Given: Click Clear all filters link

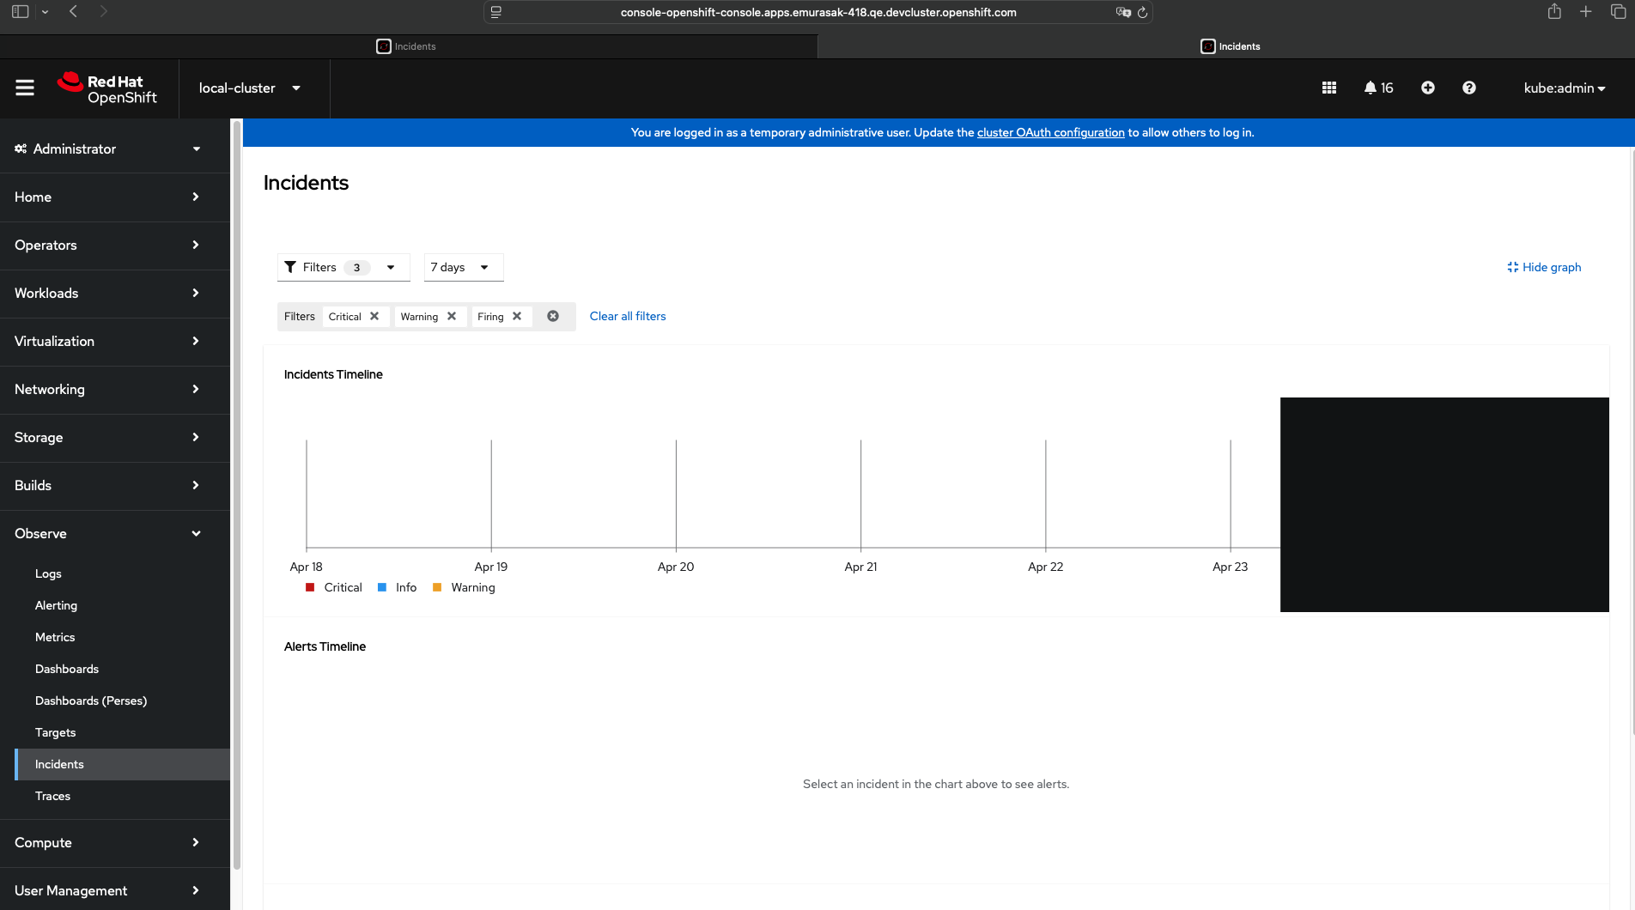Looking at the screenshot, I should 628,316.
